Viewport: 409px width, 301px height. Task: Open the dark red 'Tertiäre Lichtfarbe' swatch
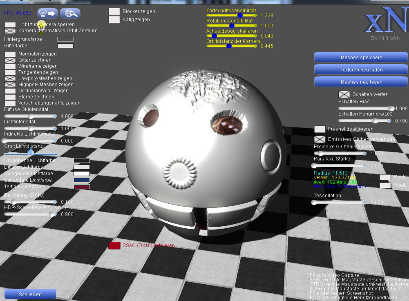(x=82, y=187)
